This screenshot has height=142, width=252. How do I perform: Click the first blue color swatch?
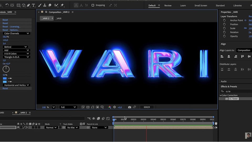pyautogui.click(x=5, y=78)
